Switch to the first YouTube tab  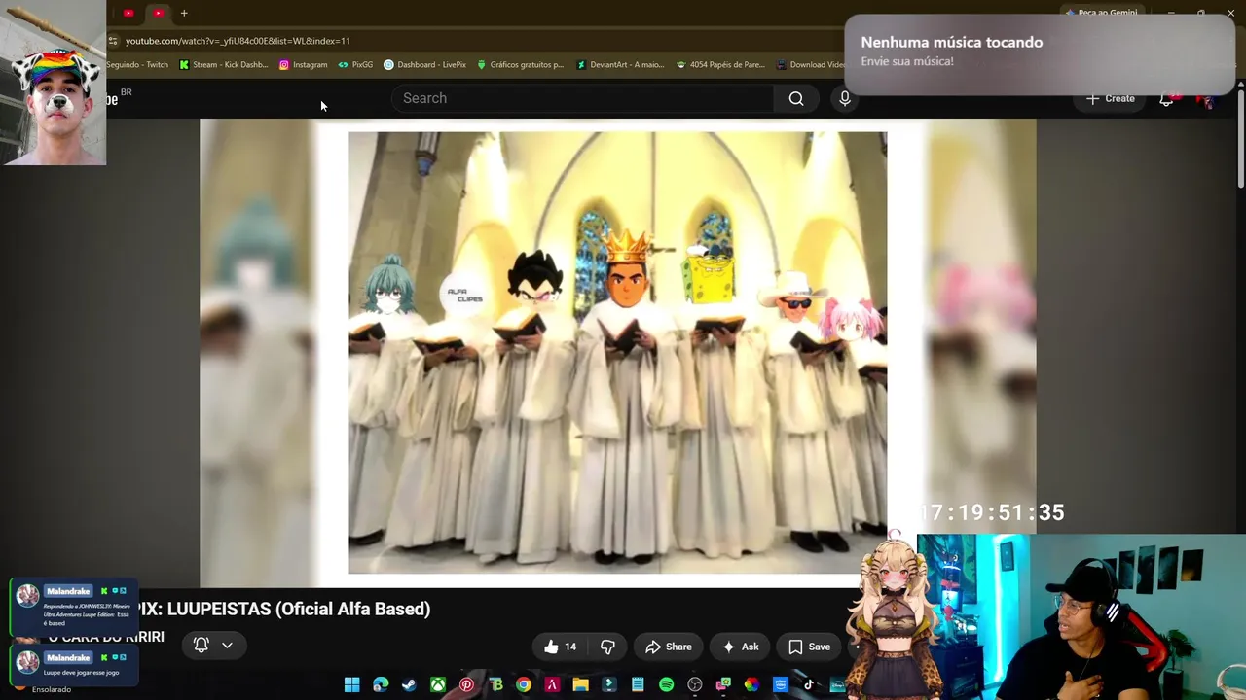(128, 13)
